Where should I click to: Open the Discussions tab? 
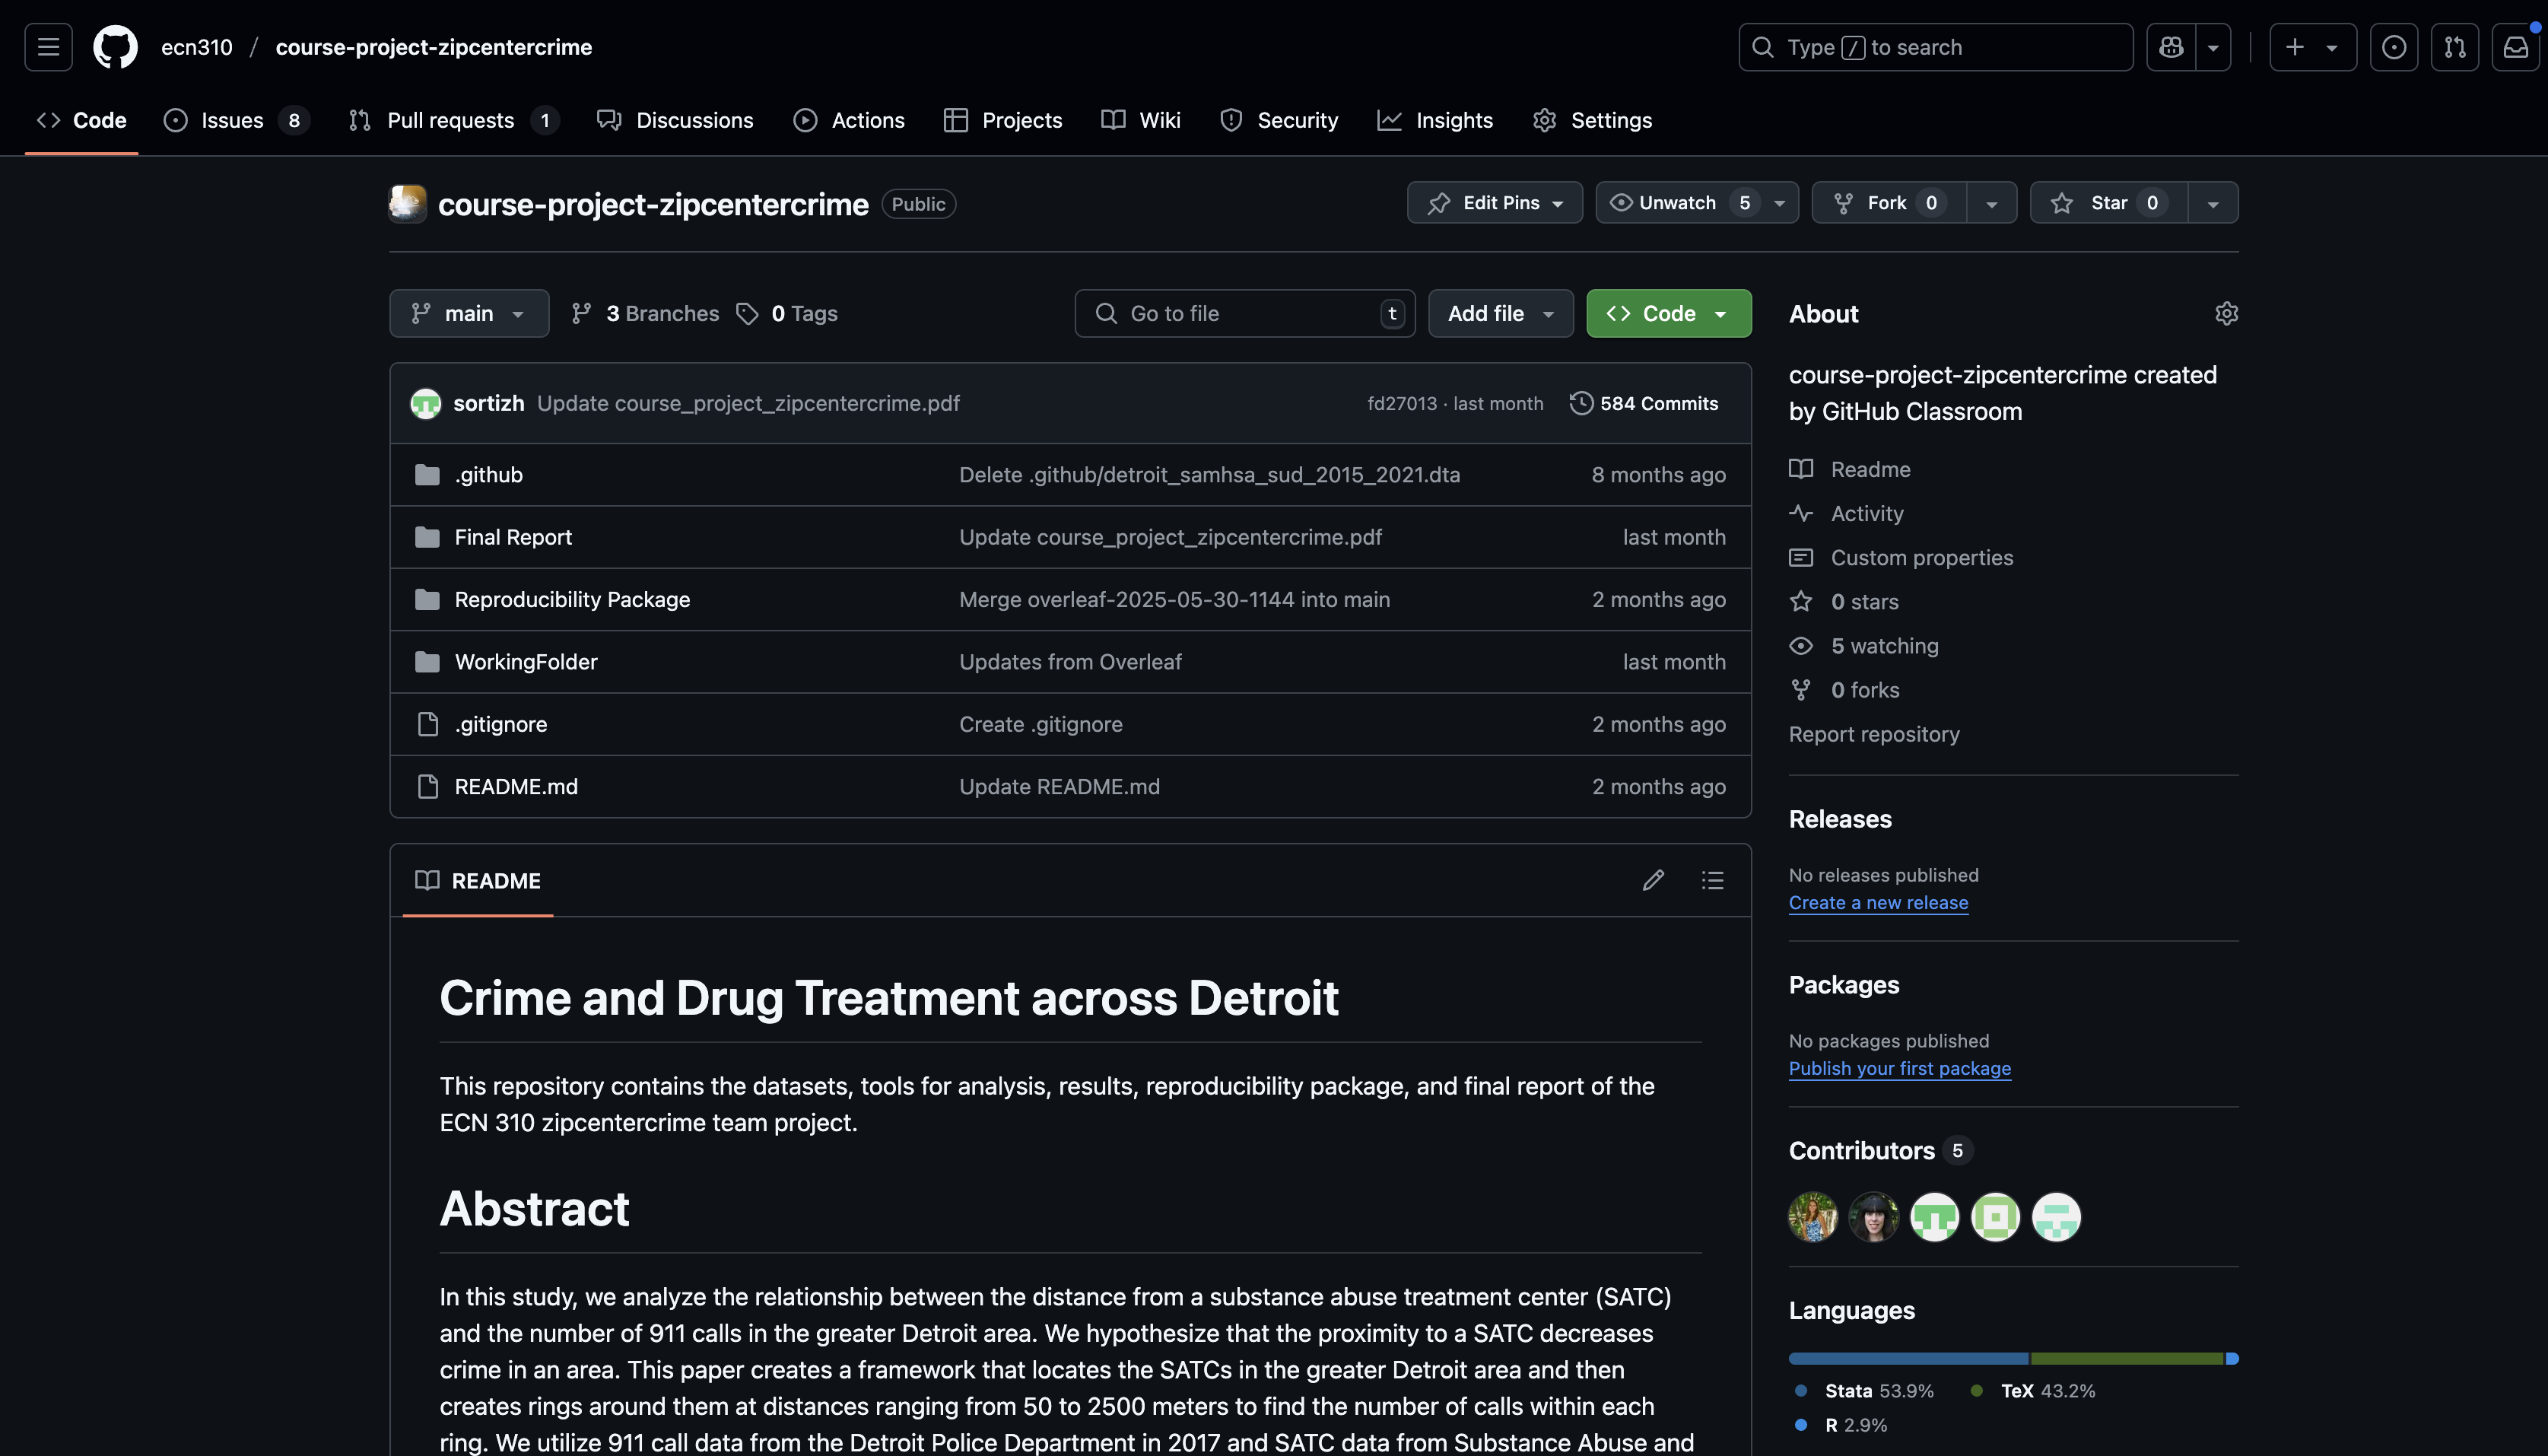pyautogui.click(x=675, y=120)
